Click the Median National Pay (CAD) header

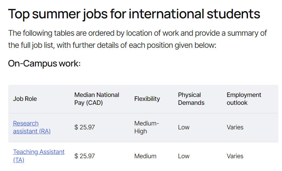coord(97,99)
